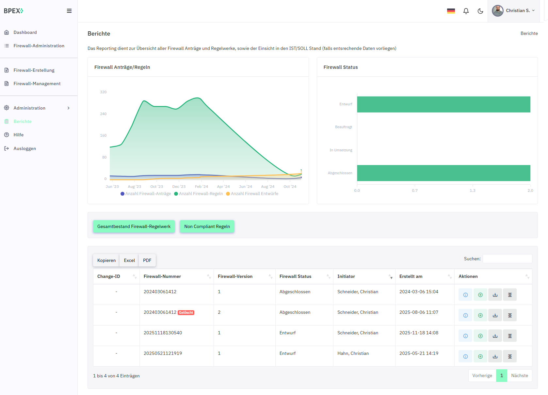The width and height of the screenshot is (548, 395).
Task: Open Firewall-Management in sidebar
Action: click(37, 84)
